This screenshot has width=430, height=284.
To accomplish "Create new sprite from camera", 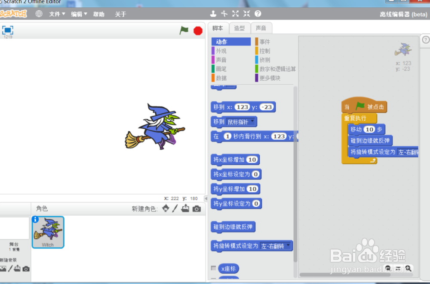I will pyautogui.click(x=197, y=209).
